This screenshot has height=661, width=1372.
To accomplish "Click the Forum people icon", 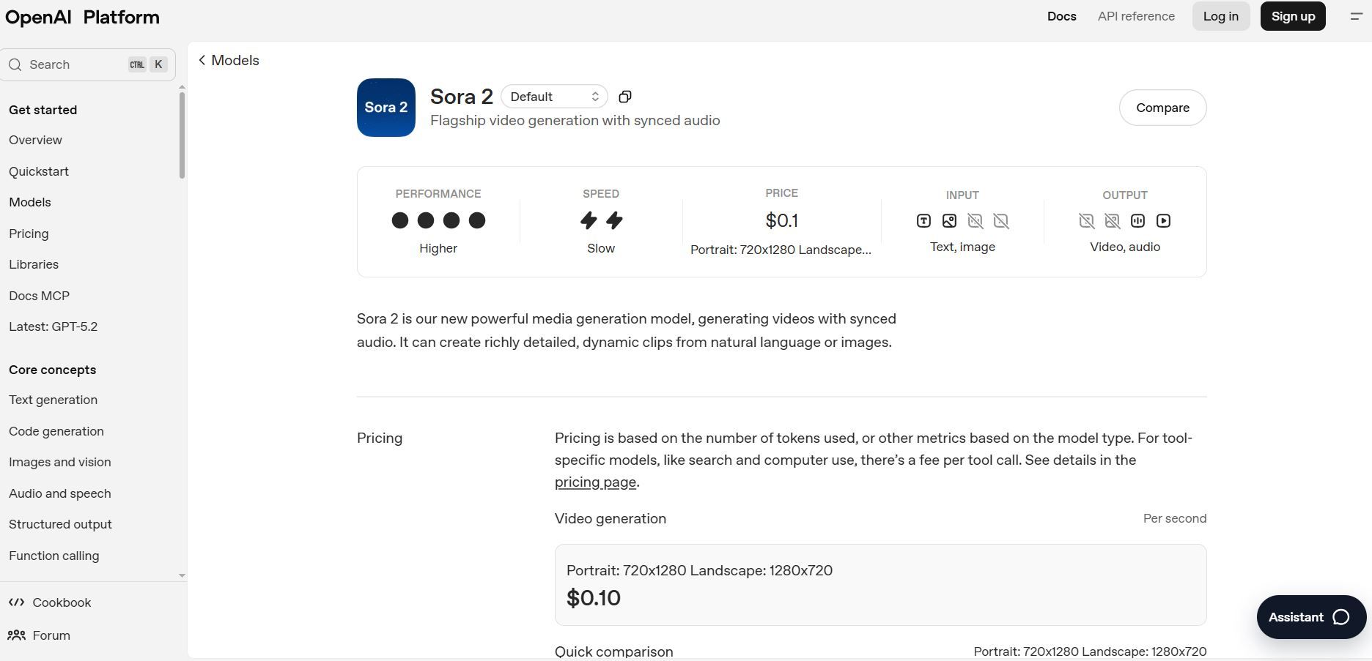I will tap(16, 635).
